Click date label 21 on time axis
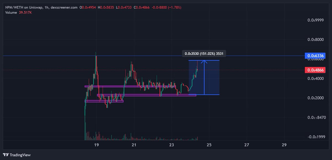 point(134,145)
